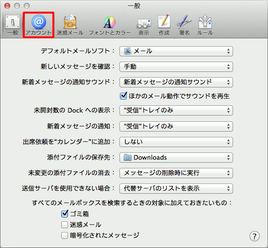Open the 新着メッセージの通知サウンド dropdown

[176, 82]
